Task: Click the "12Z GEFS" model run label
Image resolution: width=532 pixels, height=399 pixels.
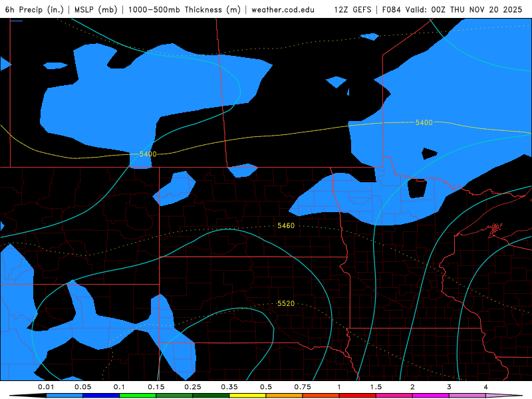Action: [352, 9]
